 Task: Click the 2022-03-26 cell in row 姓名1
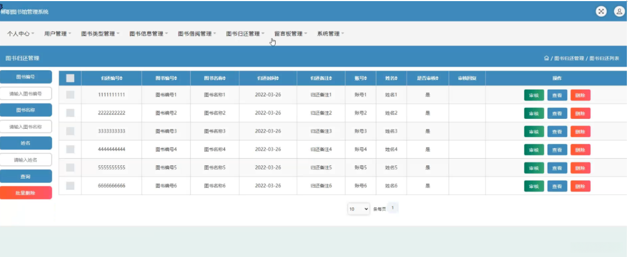pyautogui.click(x=268, y=95)
